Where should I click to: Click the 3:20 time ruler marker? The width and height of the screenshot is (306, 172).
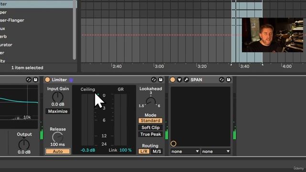pyautogui.click(x=202, y=66)
